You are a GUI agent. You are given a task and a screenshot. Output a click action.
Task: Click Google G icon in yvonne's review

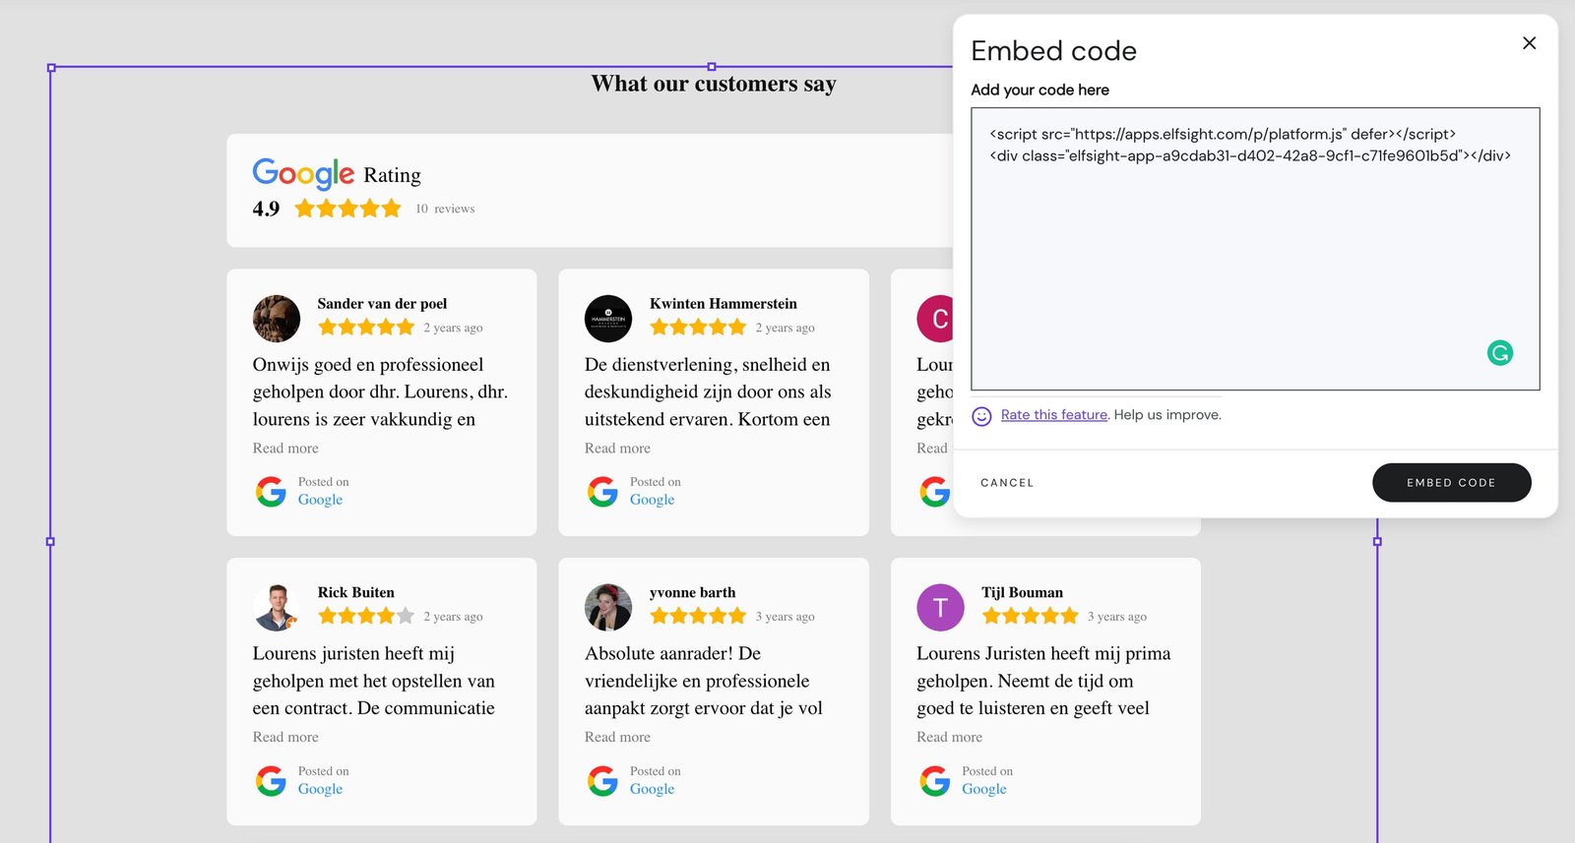point(602,781)
